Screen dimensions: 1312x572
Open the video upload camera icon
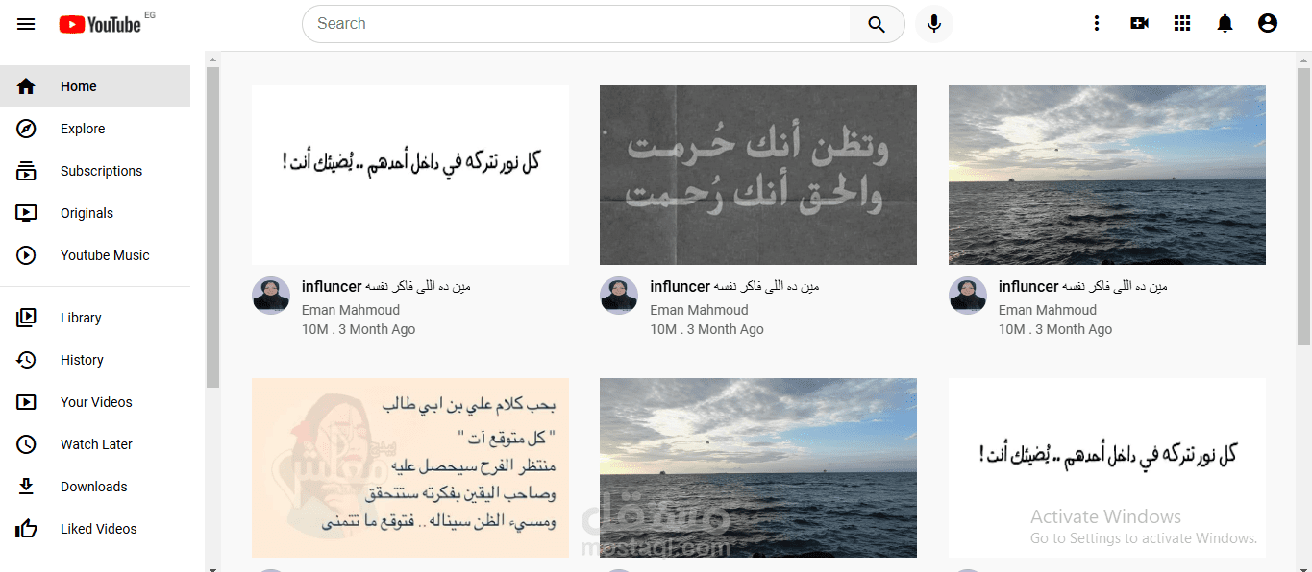click(x=1139, y=22)
